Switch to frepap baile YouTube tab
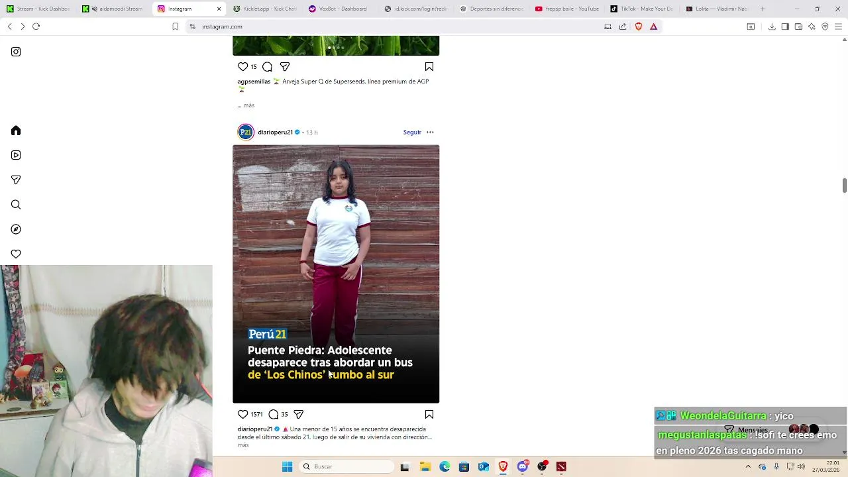Image resolution: width=848 pixels, height=477 pixels. [x=566, y=9]
